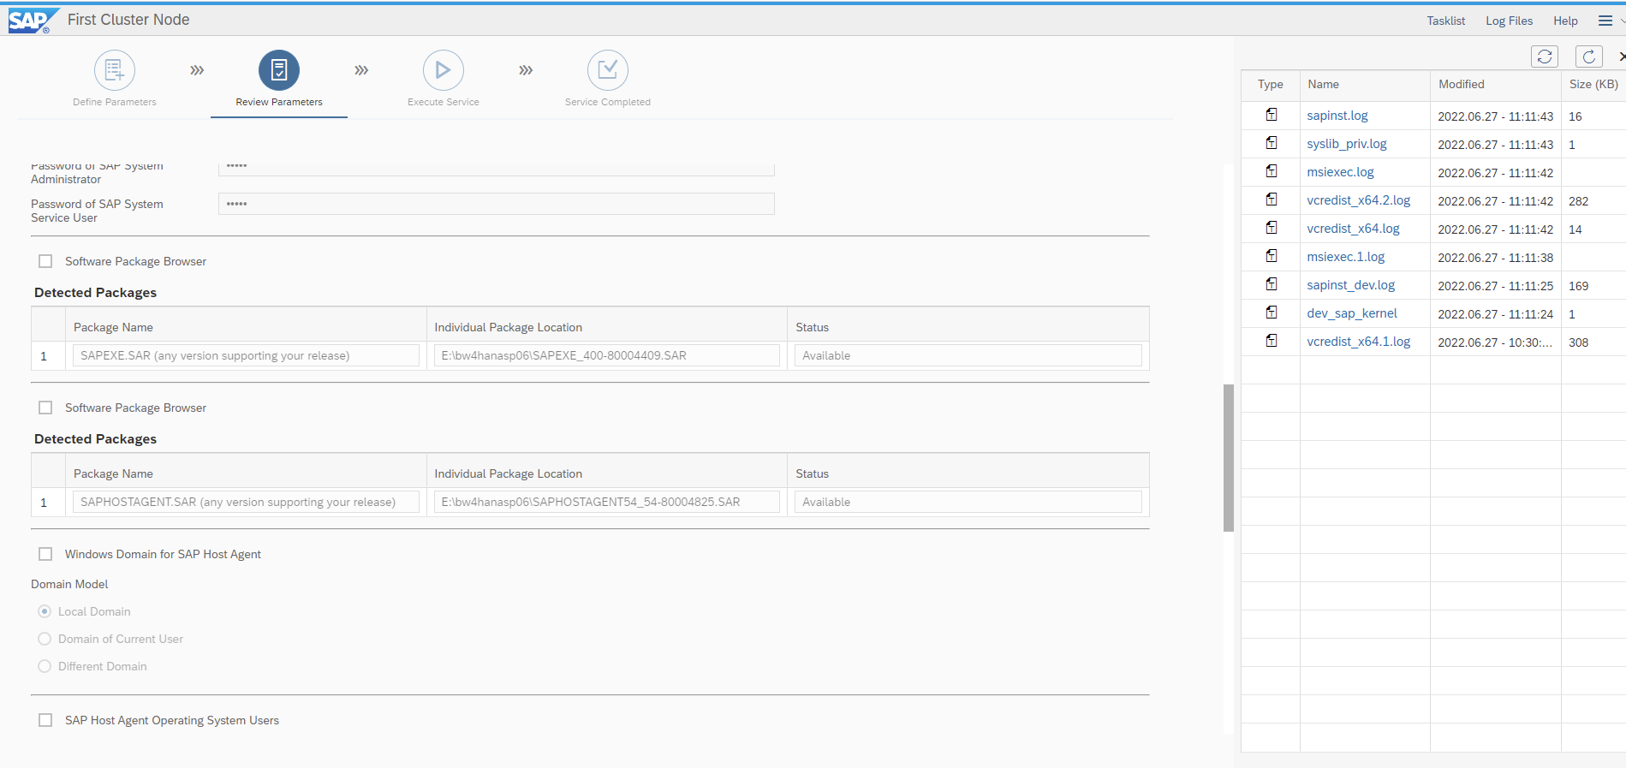Click the file icon for sapinst.log
This screenshot has width=1626, height=768.
tap(1272, 115)
